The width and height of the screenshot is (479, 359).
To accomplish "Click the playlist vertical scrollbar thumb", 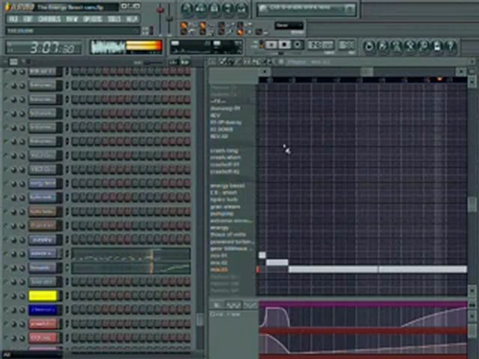I will pyautogui.click(x=472, y=204).
